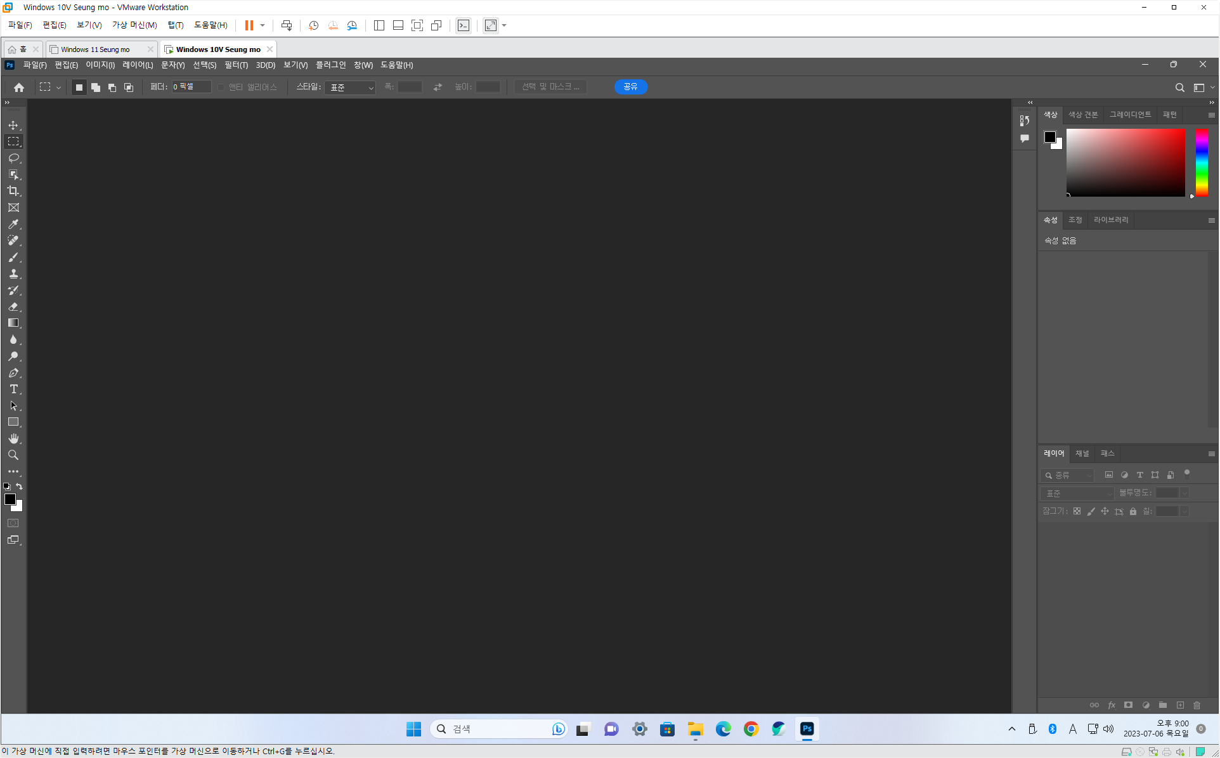Select the Lasso tool
The width and height of the screenshot is (1220, 758).
click(x=13, y=158)
